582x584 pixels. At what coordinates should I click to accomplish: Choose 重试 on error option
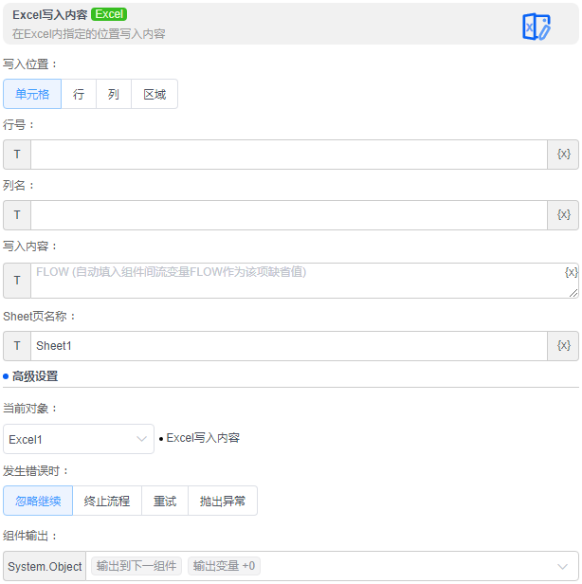coord(165,501)
